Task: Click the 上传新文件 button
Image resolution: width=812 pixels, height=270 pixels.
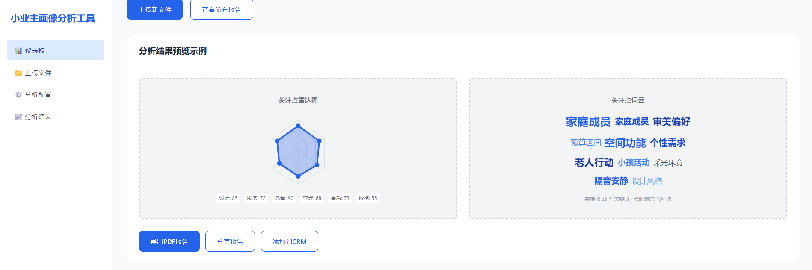Action: [x=155, y=9]
